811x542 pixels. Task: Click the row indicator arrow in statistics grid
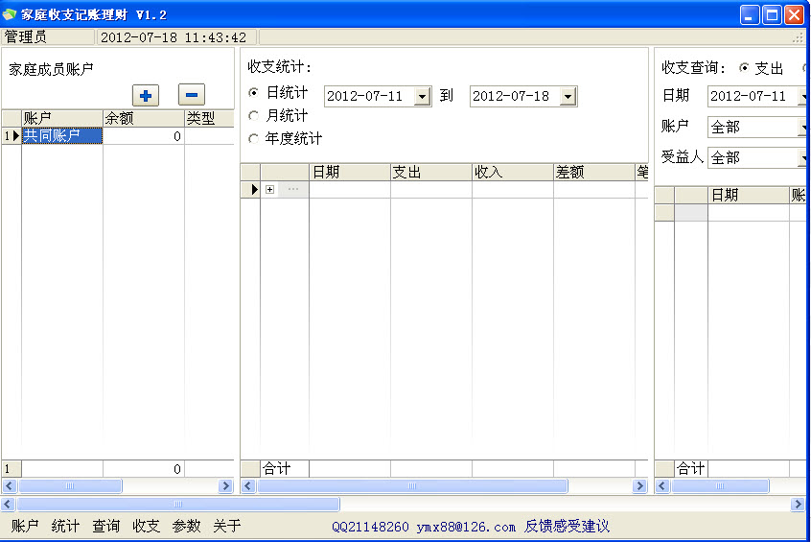251,190
